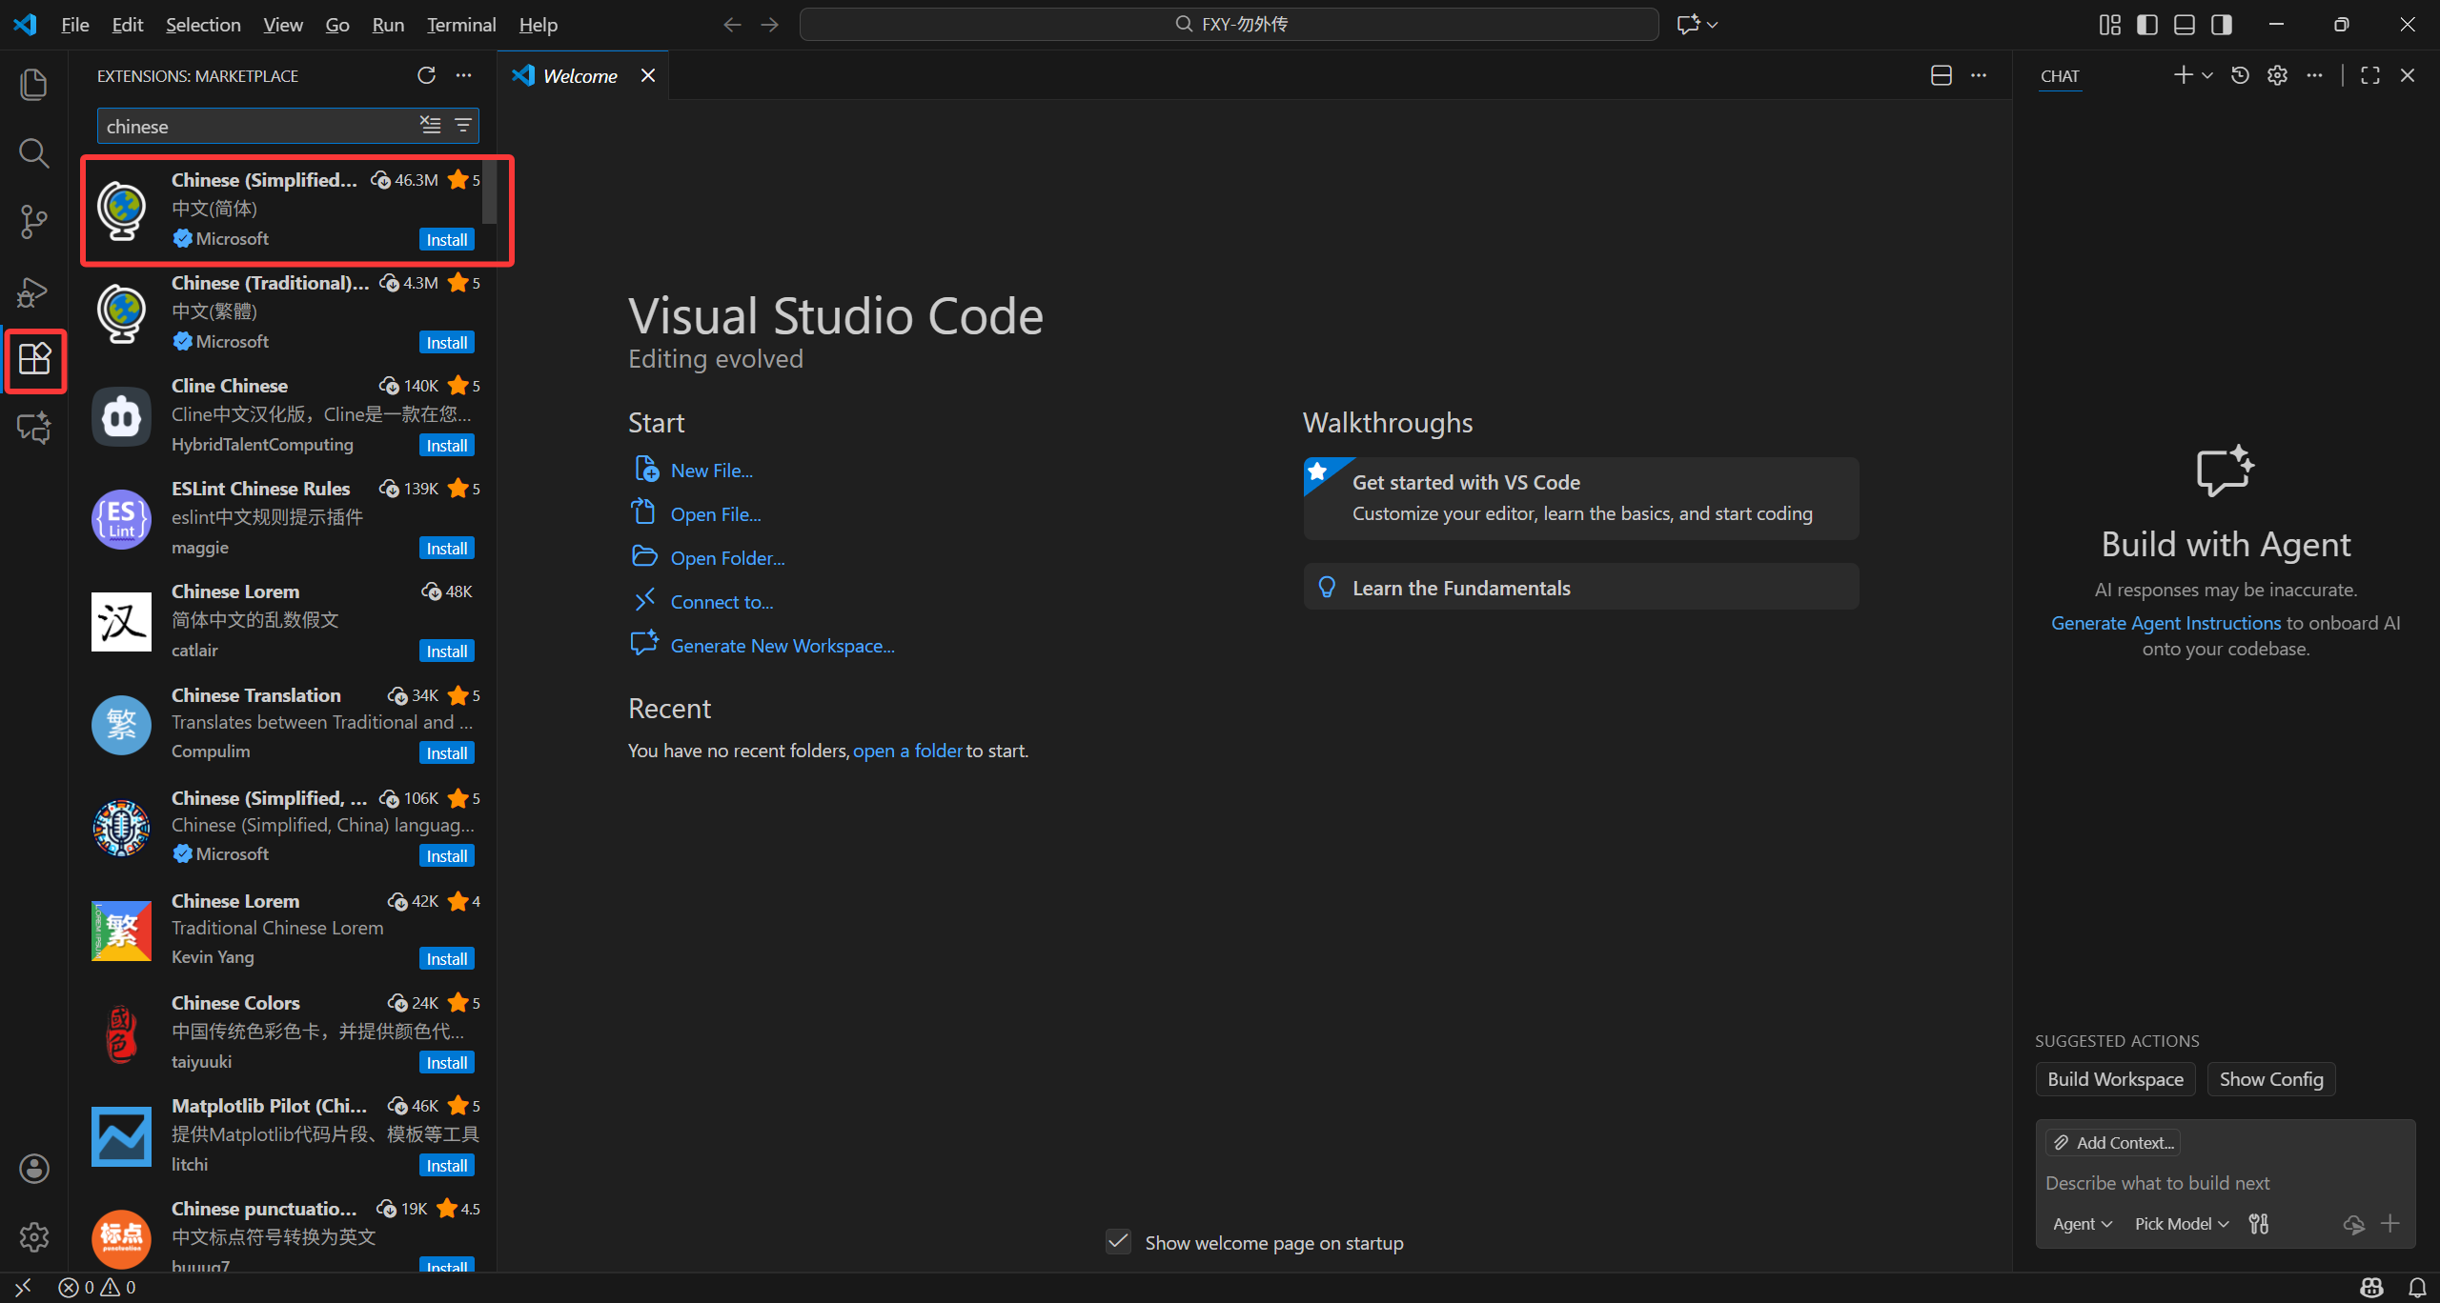Image resolution: width=2440 pixels, height=1303 pixels.
Task: Refresh the extensions marketplace list
Action: click(426, 75)
